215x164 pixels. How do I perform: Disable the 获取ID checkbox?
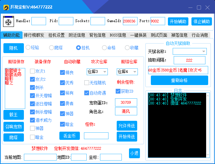[x=118, y=91]
